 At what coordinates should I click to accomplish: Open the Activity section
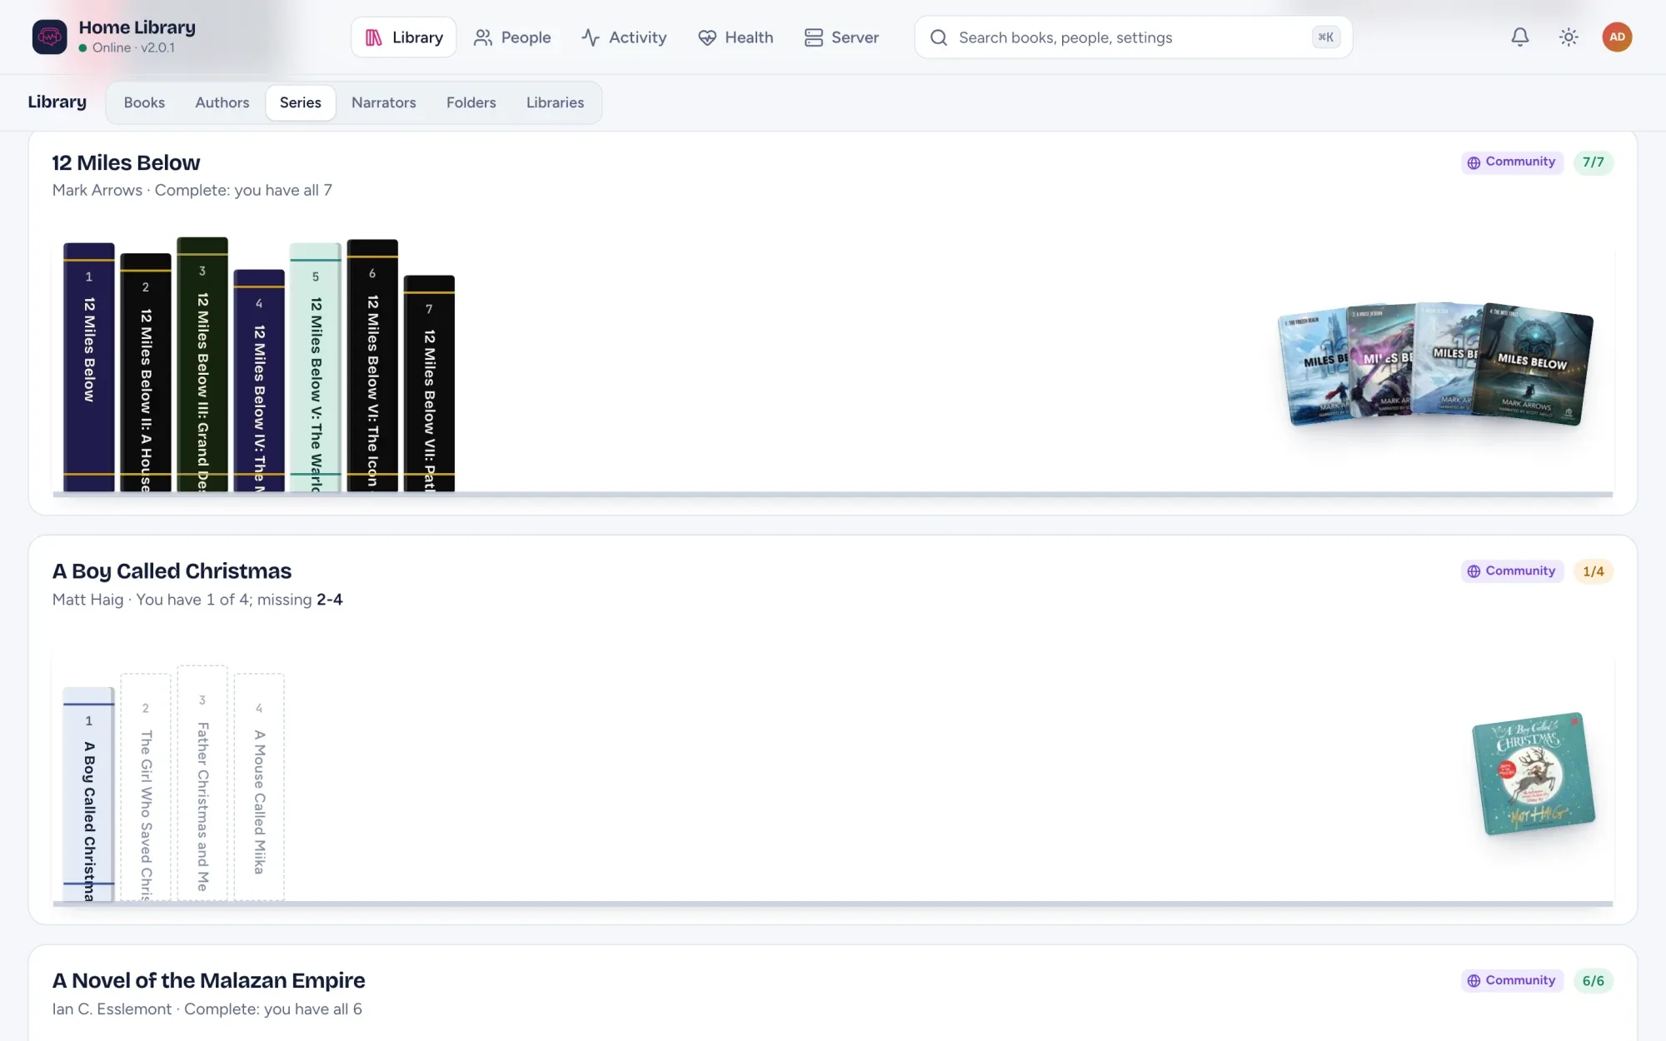tap(624, 37)
